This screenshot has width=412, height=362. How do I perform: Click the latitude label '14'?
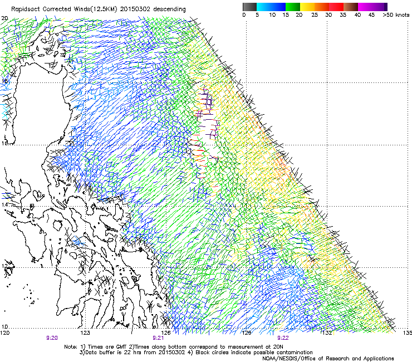(4, 204)
